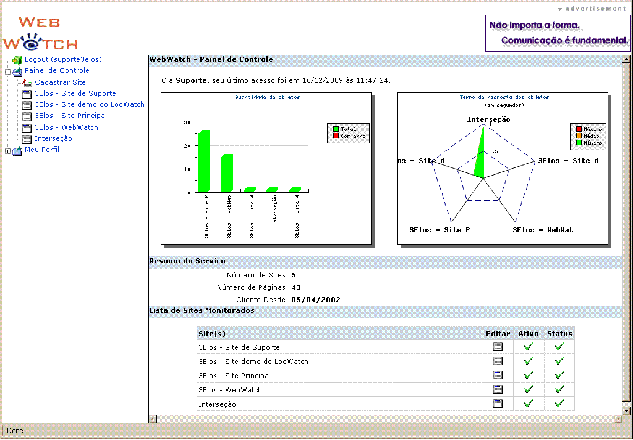Click the Meu Perfil folder icon
Viewport: 633px width, 440px height.
click(17, 150)
